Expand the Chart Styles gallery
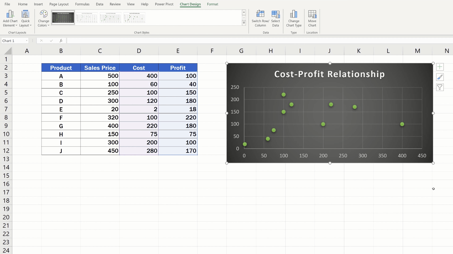453x254 pixels. (244, 23)
